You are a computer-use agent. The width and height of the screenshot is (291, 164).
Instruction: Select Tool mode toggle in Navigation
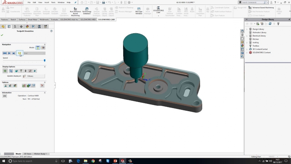(38, 47)
